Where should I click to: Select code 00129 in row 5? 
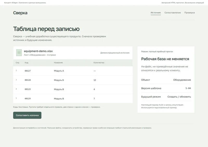tap(28, 99)
